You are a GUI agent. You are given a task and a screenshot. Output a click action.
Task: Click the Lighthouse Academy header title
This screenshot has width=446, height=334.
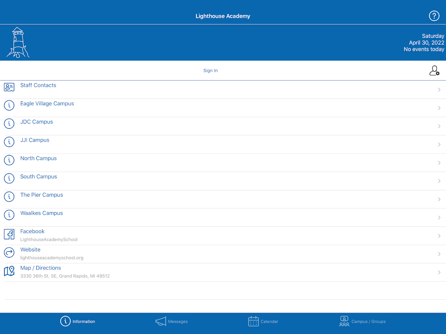(x=223, y=16)
